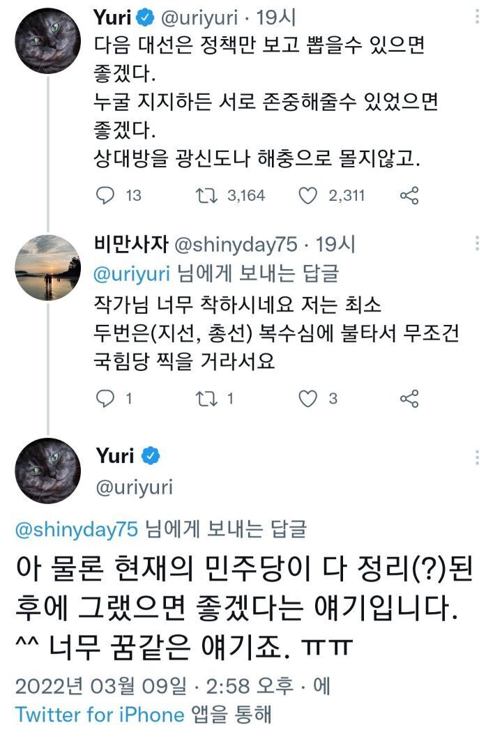The image size is (502, 732).
Task: Open 비만사자's sunset profile picture
Action: coord(46,266)
